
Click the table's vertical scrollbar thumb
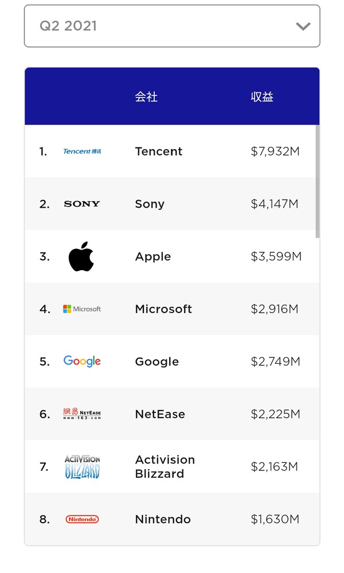coord(318,181)
